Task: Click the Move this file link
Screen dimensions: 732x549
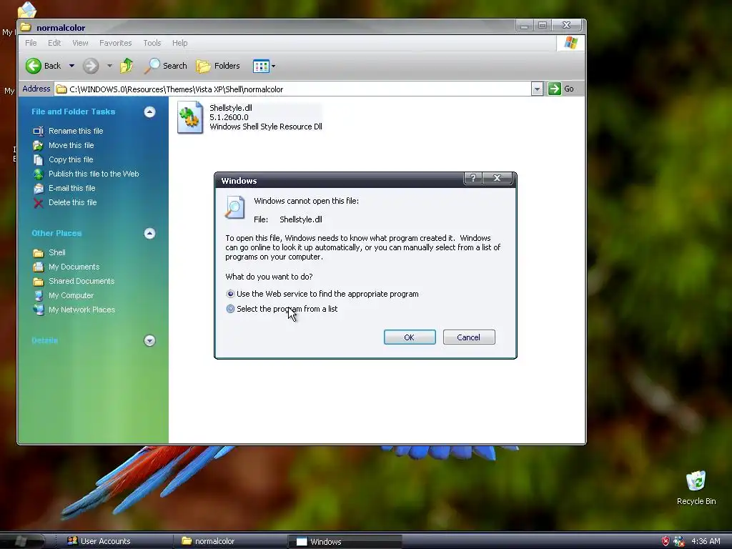Action: coord(71,146)
